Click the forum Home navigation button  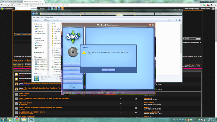click(x=18, y=35)
